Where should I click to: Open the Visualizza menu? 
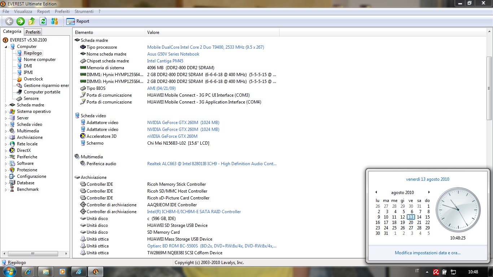click(x=23, y=12)
